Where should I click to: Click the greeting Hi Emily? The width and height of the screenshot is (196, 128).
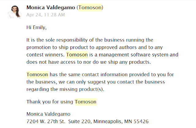pos(36,27)
